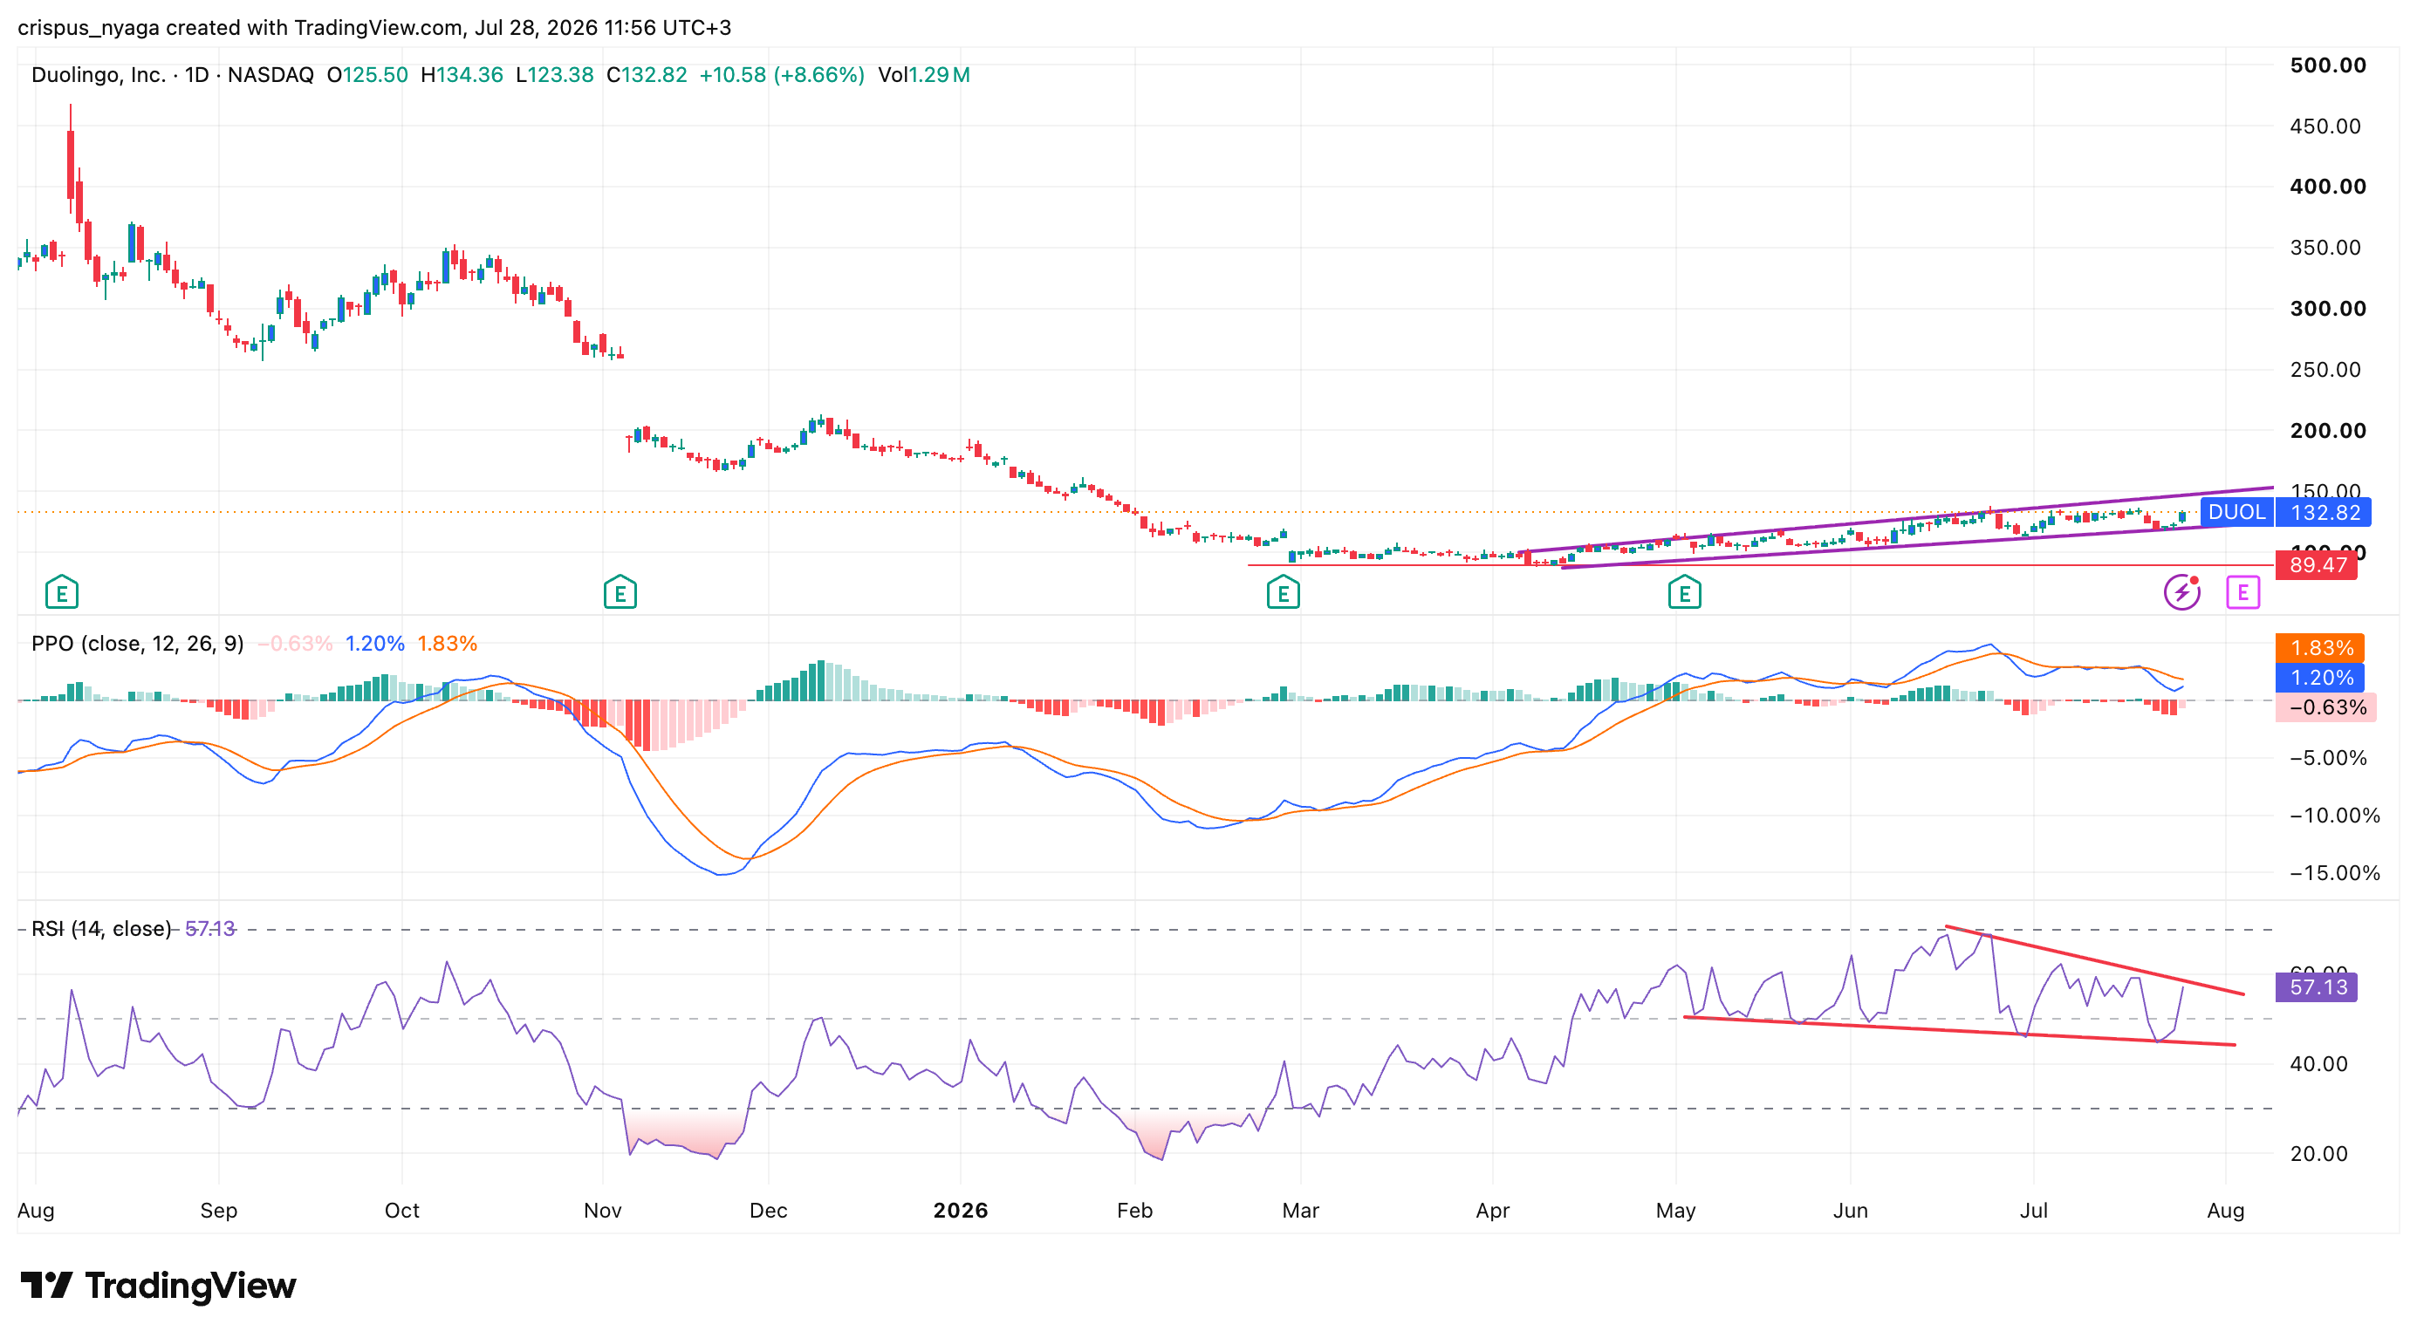This screenshot has height=1338, width=2417.
Task: Select the orange 1.83% PPO signal label
Action: (2319, 648)
